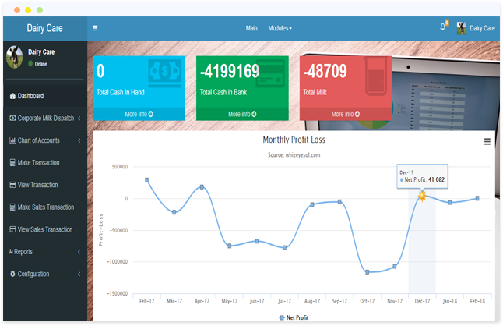The image size is (503, 326).
Task: Click the Net Profit: 41 082 tooltip
Action: (422, 177)
